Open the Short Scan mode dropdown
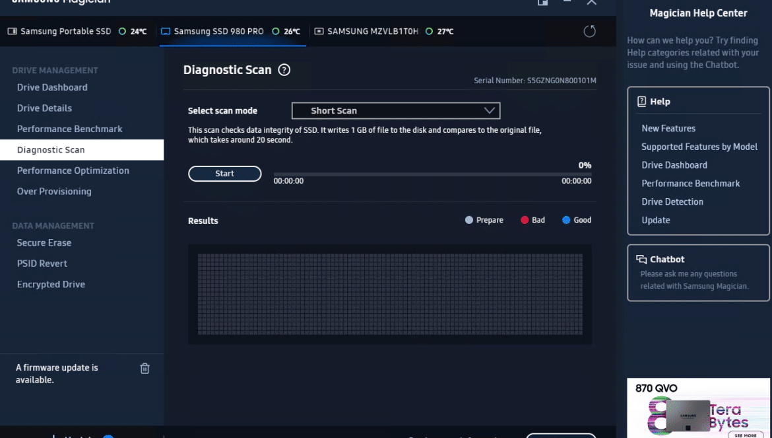Image resolution: width=772 pixels, height=438 pixels. [396, 111]
